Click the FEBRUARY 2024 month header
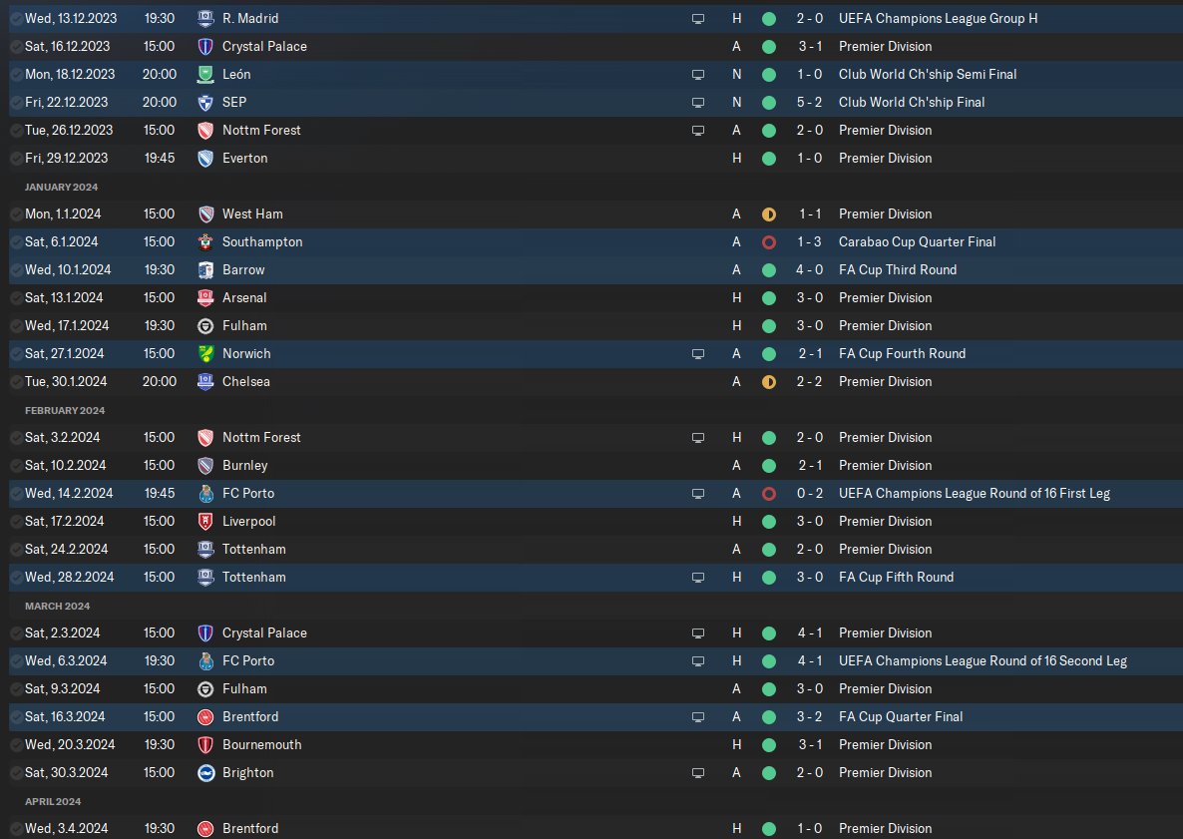Image resolution: width=1183 pixels, height=839 pixels. pyautogui.click(x=65, y=410)
